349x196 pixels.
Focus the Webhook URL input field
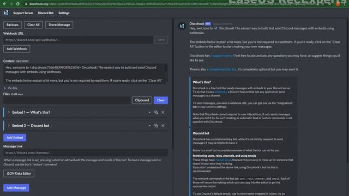[x=78, y=40]
